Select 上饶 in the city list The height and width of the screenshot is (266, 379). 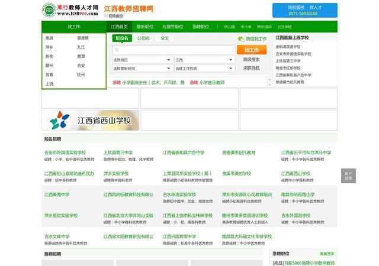click(x=49, y=84)
